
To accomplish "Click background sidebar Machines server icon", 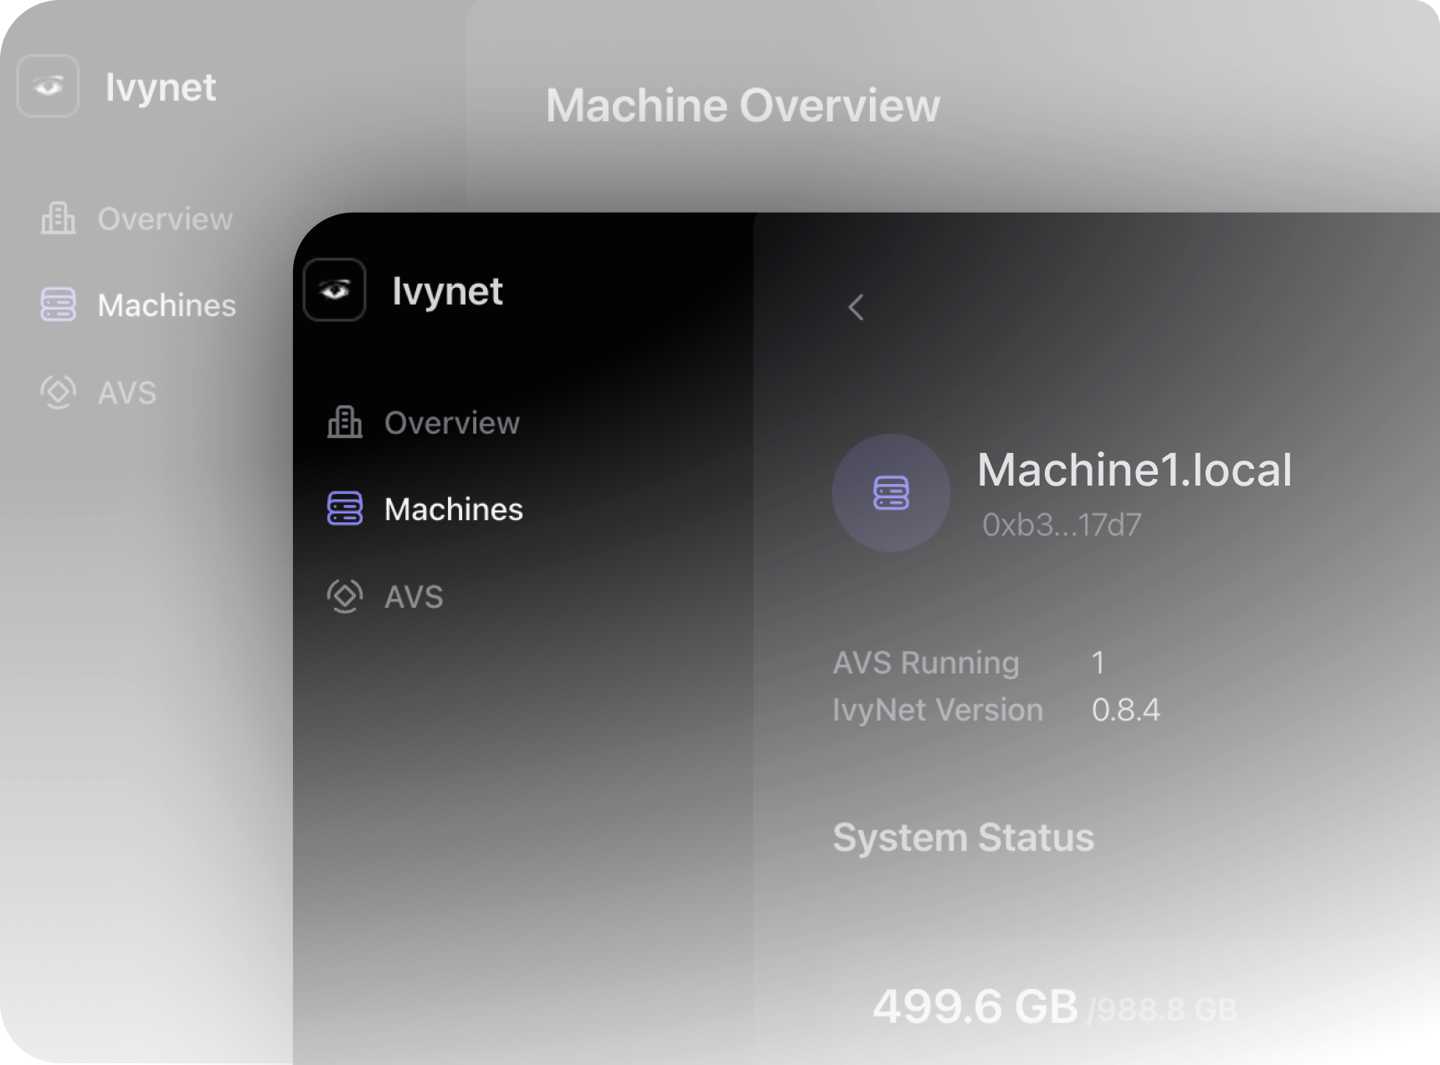I will pos(59,304).
